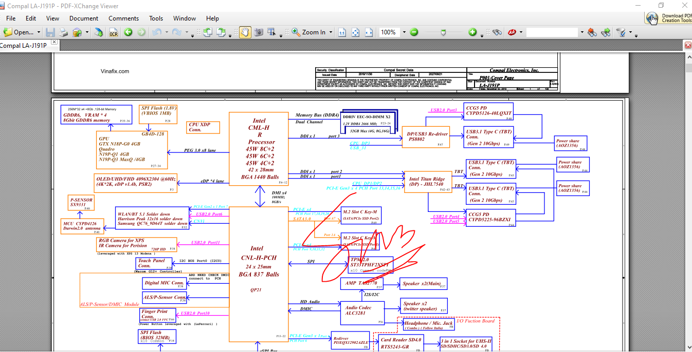Click the Export/import document arrow icon
The width and height of the screenshot is (692, 352).
pos(98,32)
